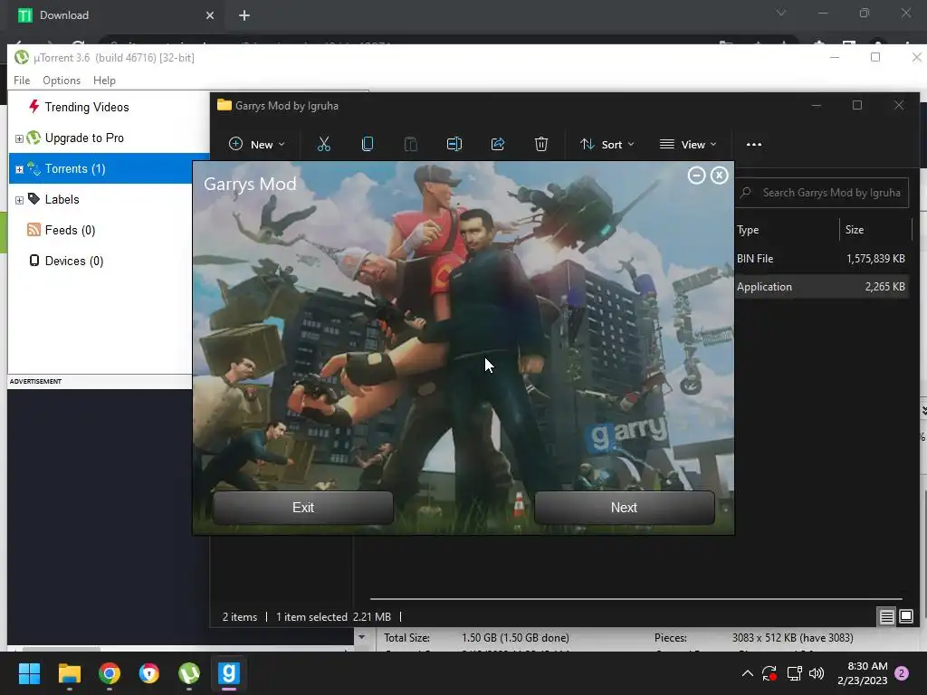927x695 pixels.
Task: Open the Help menu in µTorrent
Action: (x=105, y=81)
